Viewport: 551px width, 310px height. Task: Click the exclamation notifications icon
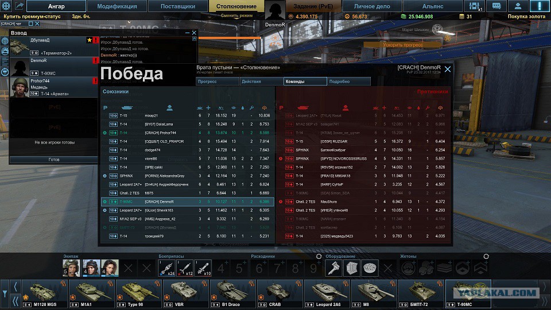[x=540, y=6]
